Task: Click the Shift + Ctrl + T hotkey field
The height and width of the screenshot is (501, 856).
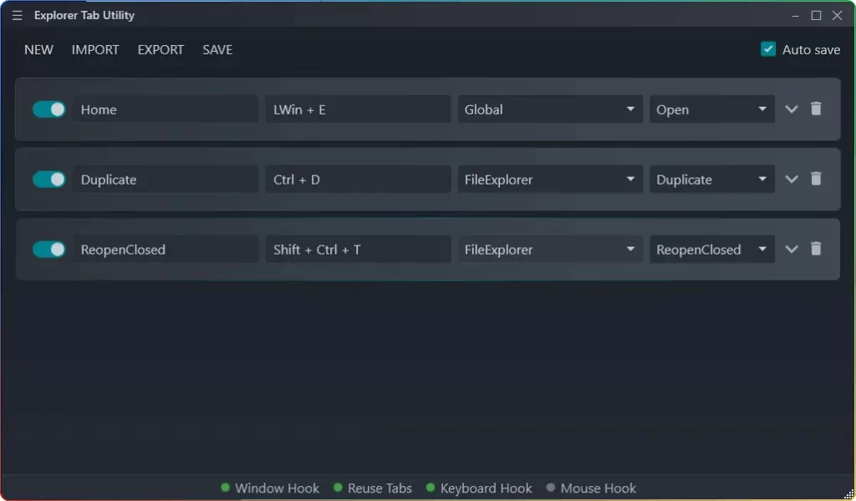Action: (x=358, y=250)
